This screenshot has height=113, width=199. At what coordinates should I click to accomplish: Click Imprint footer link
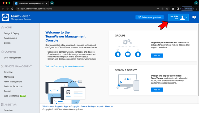[x=100, y=106]
